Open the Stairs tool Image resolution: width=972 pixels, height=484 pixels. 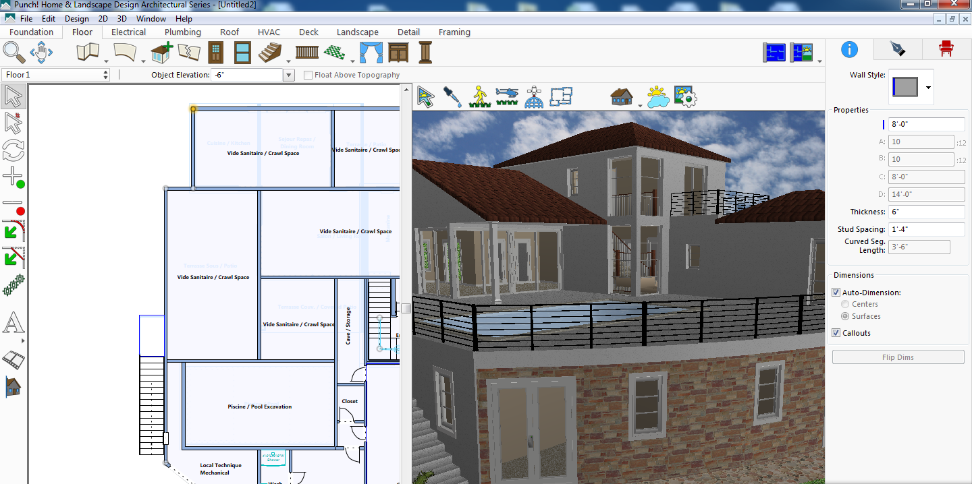[x=270, y=52]
